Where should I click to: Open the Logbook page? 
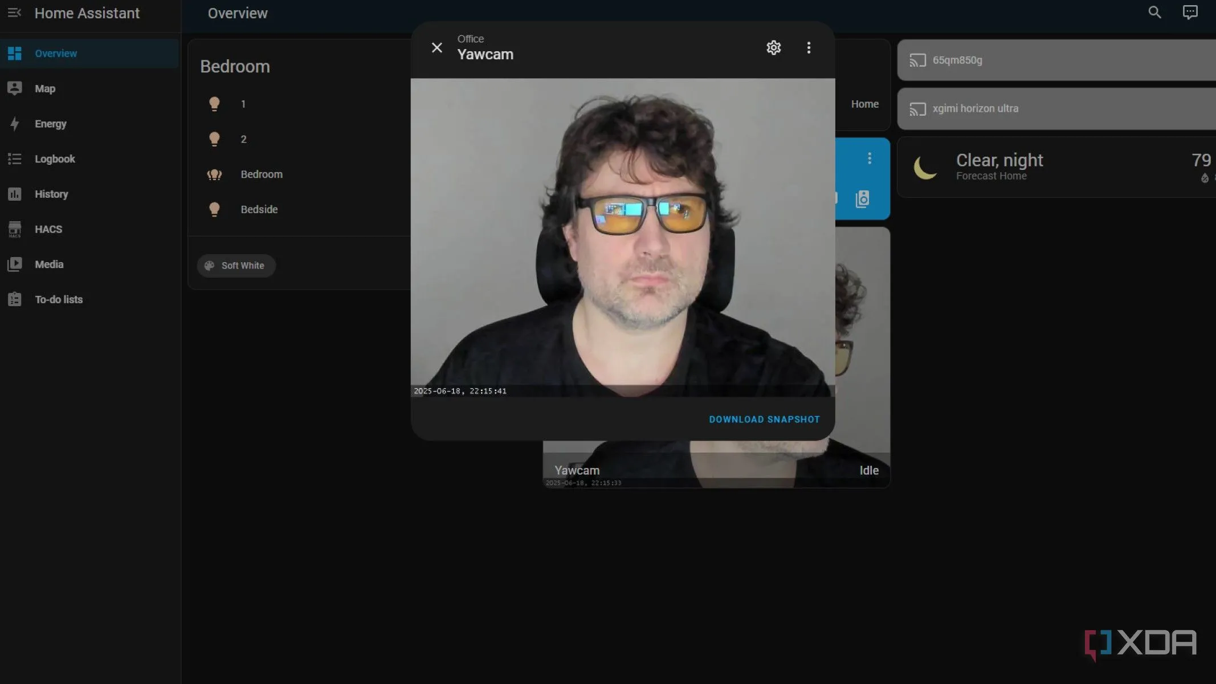(89, 159)
